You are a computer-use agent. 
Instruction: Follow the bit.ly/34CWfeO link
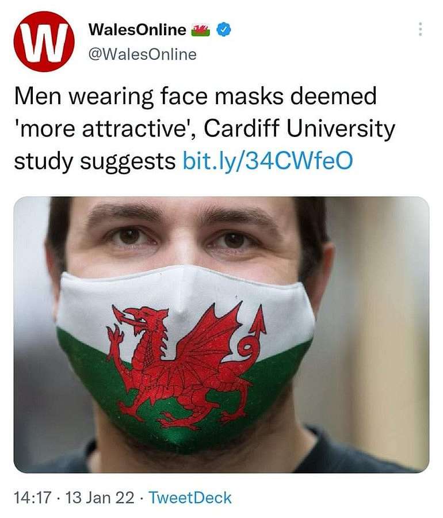pyautogui.click(x=268, y=161)
